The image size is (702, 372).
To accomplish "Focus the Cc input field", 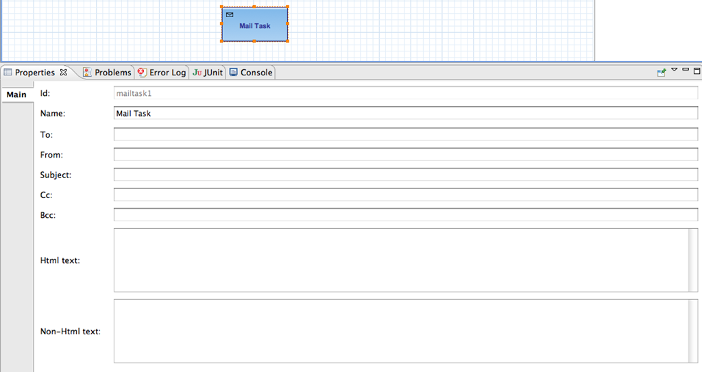I will coord(406,195).
